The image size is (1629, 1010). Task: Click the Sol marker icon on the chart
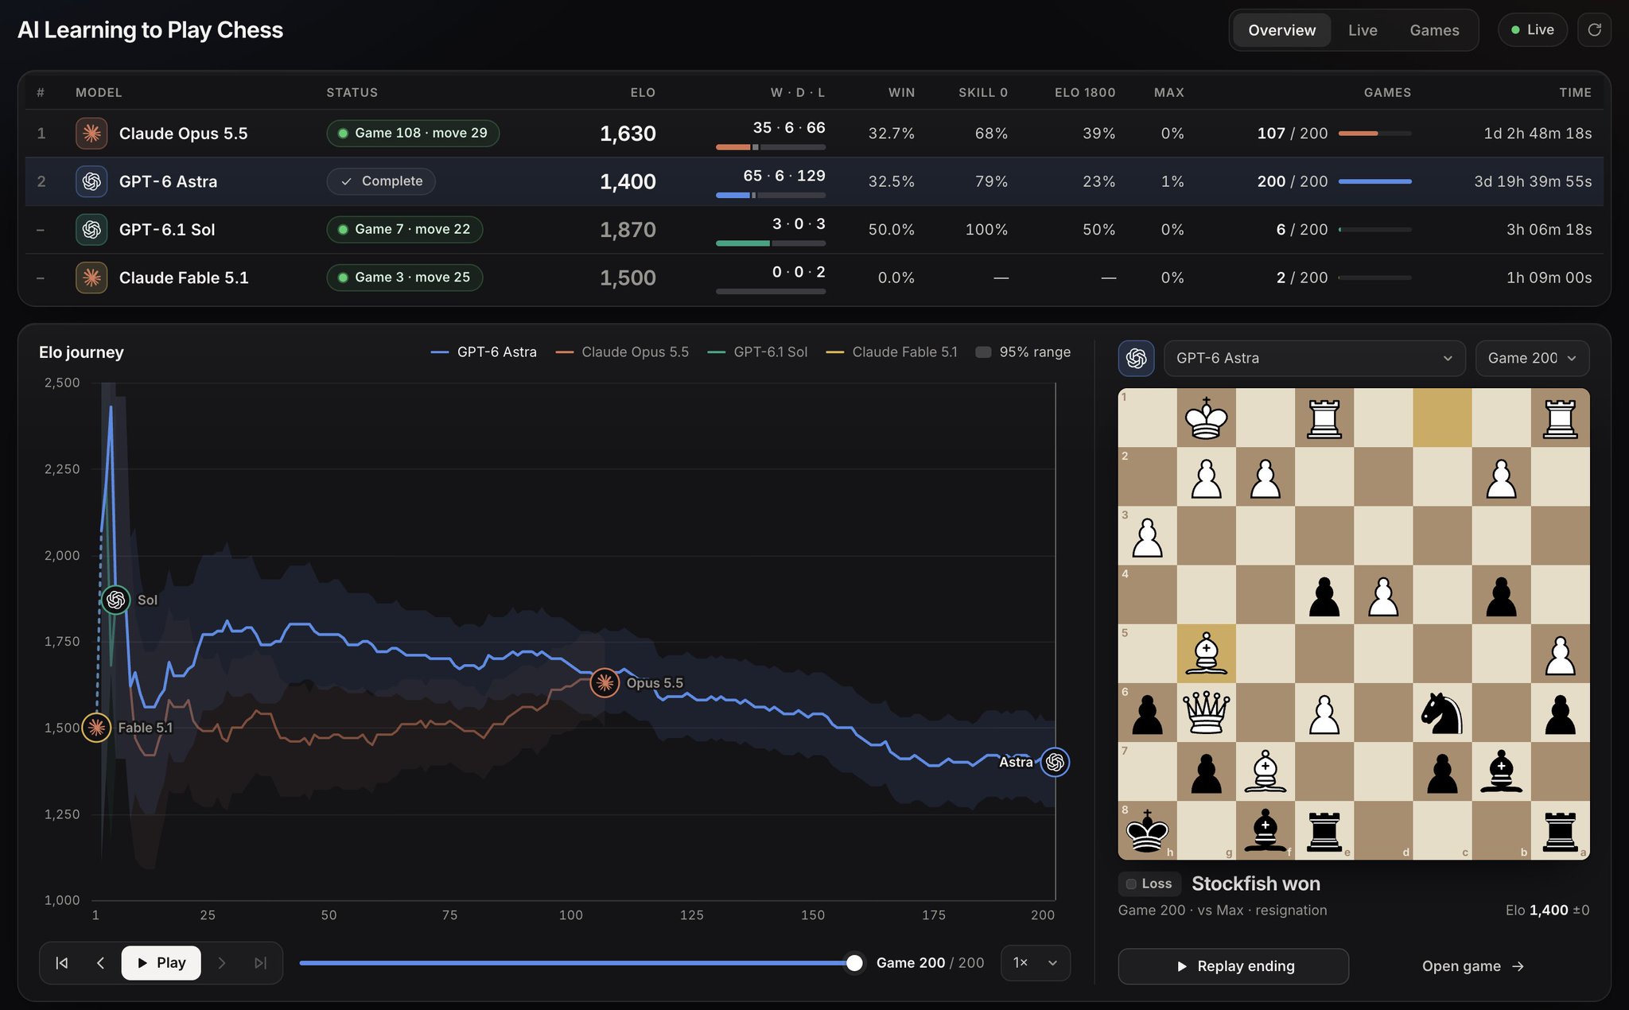[115, 600]
